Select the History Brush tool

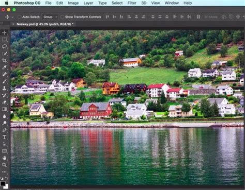click(4, 95)
